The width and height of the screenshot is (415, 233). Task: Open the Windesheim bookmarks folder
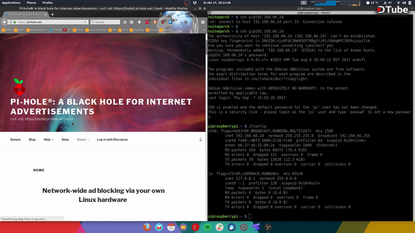point(37,30)
